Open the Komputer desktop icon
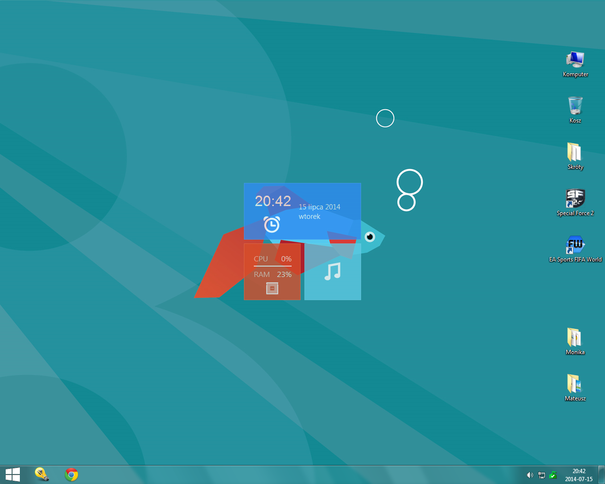This screenshot has height=484, width=605. (x=575, y=64)
